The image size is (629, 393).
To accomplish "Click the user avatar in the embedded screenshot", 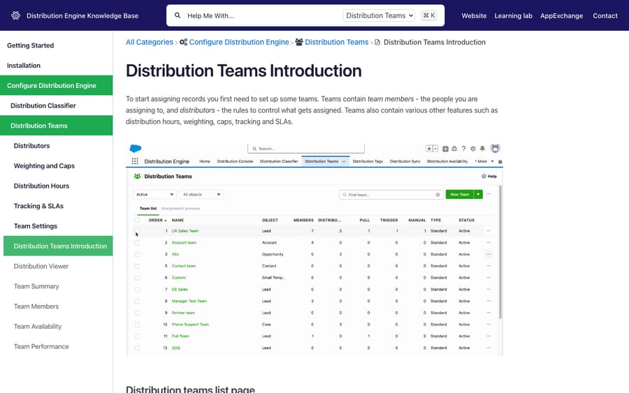I will coord(495,148).
